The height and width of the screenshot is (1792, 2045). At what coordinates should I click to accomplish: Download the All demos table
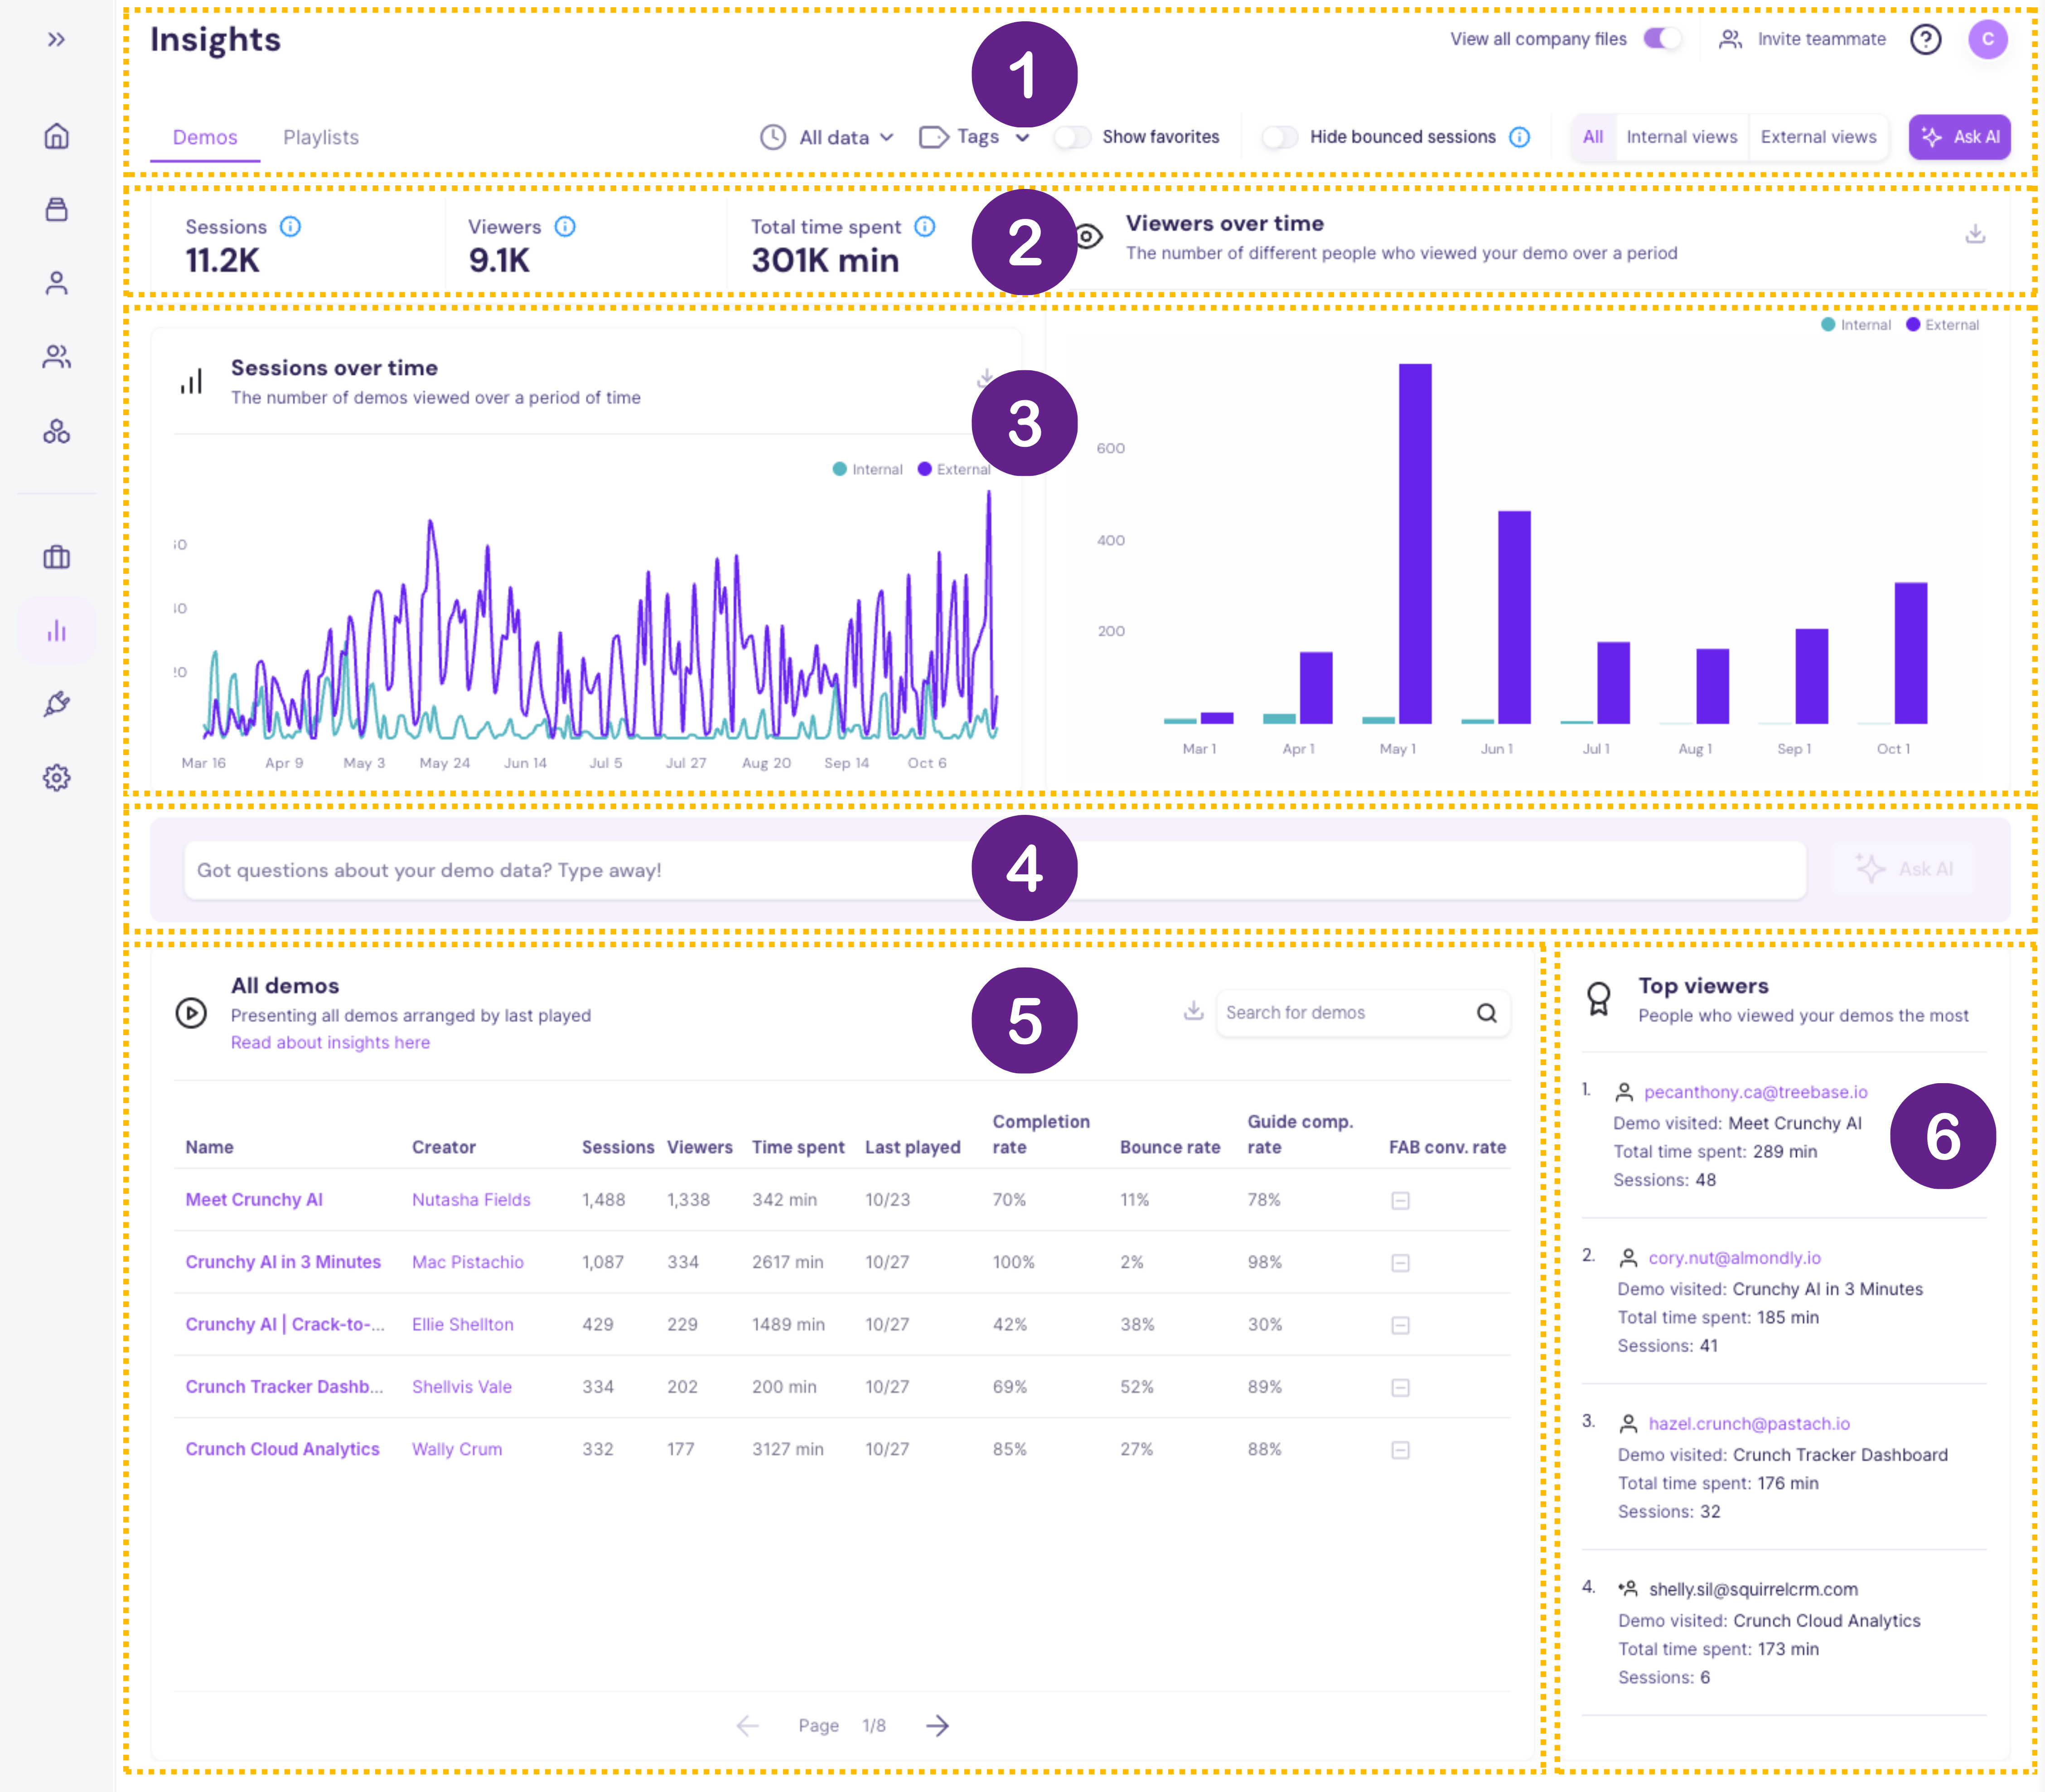tap(1193, 1011)
